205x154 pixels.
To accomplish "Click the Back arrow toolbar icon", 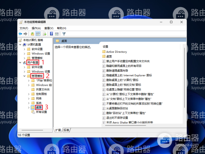I will coord(20,34).
